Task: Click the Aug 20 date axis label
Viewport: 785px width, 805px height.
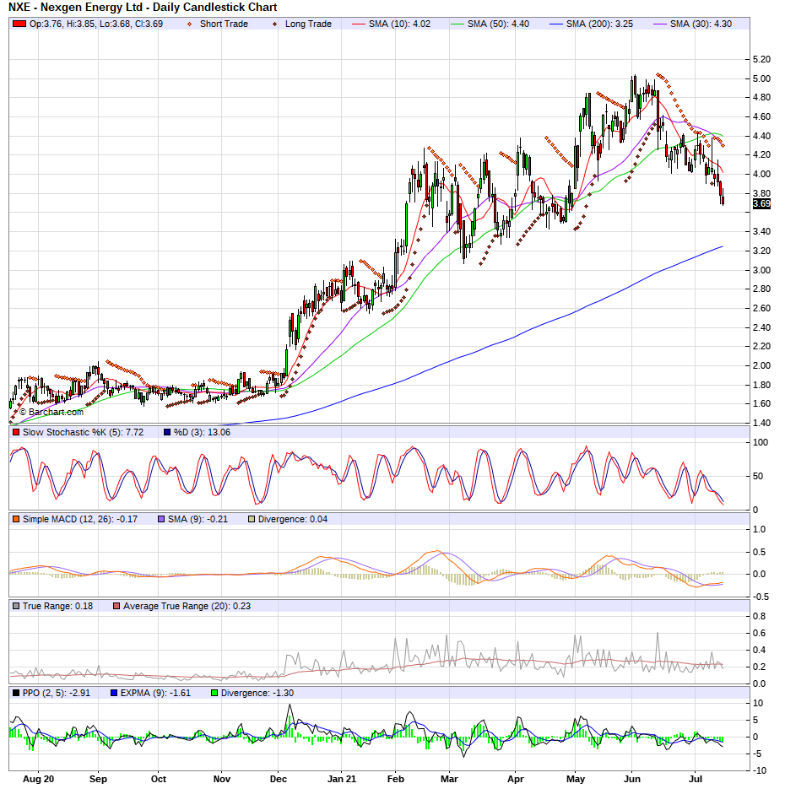Action: coord(39,779)
